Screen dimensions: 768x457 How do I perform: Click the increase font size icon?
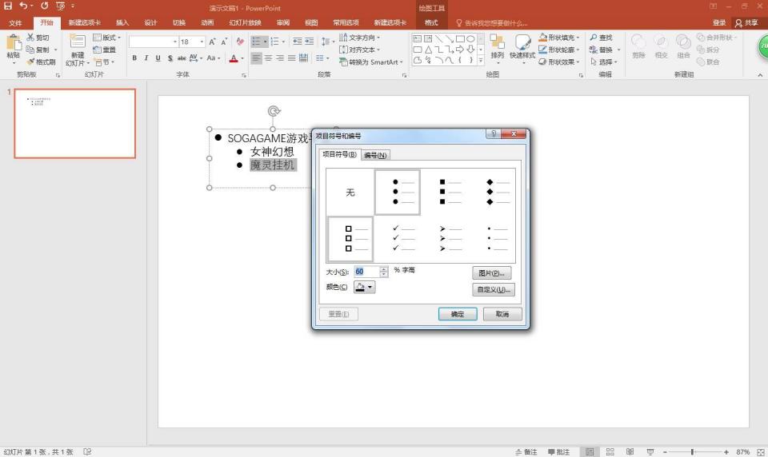coord(213,42)
